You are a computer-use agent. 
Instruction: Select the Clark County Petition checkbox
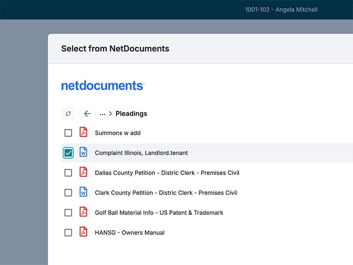coord(68,193)
